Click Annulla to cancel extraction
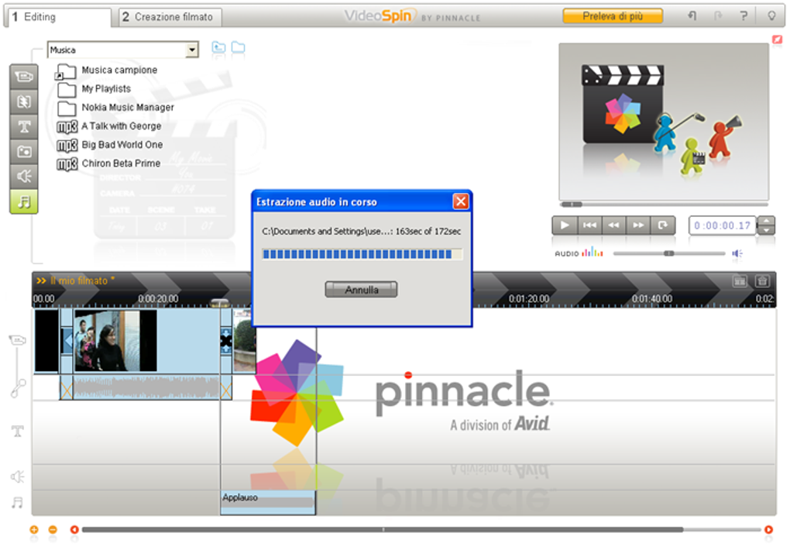The width and height of the screenshot is (790, 554). [x=361, y=290]
